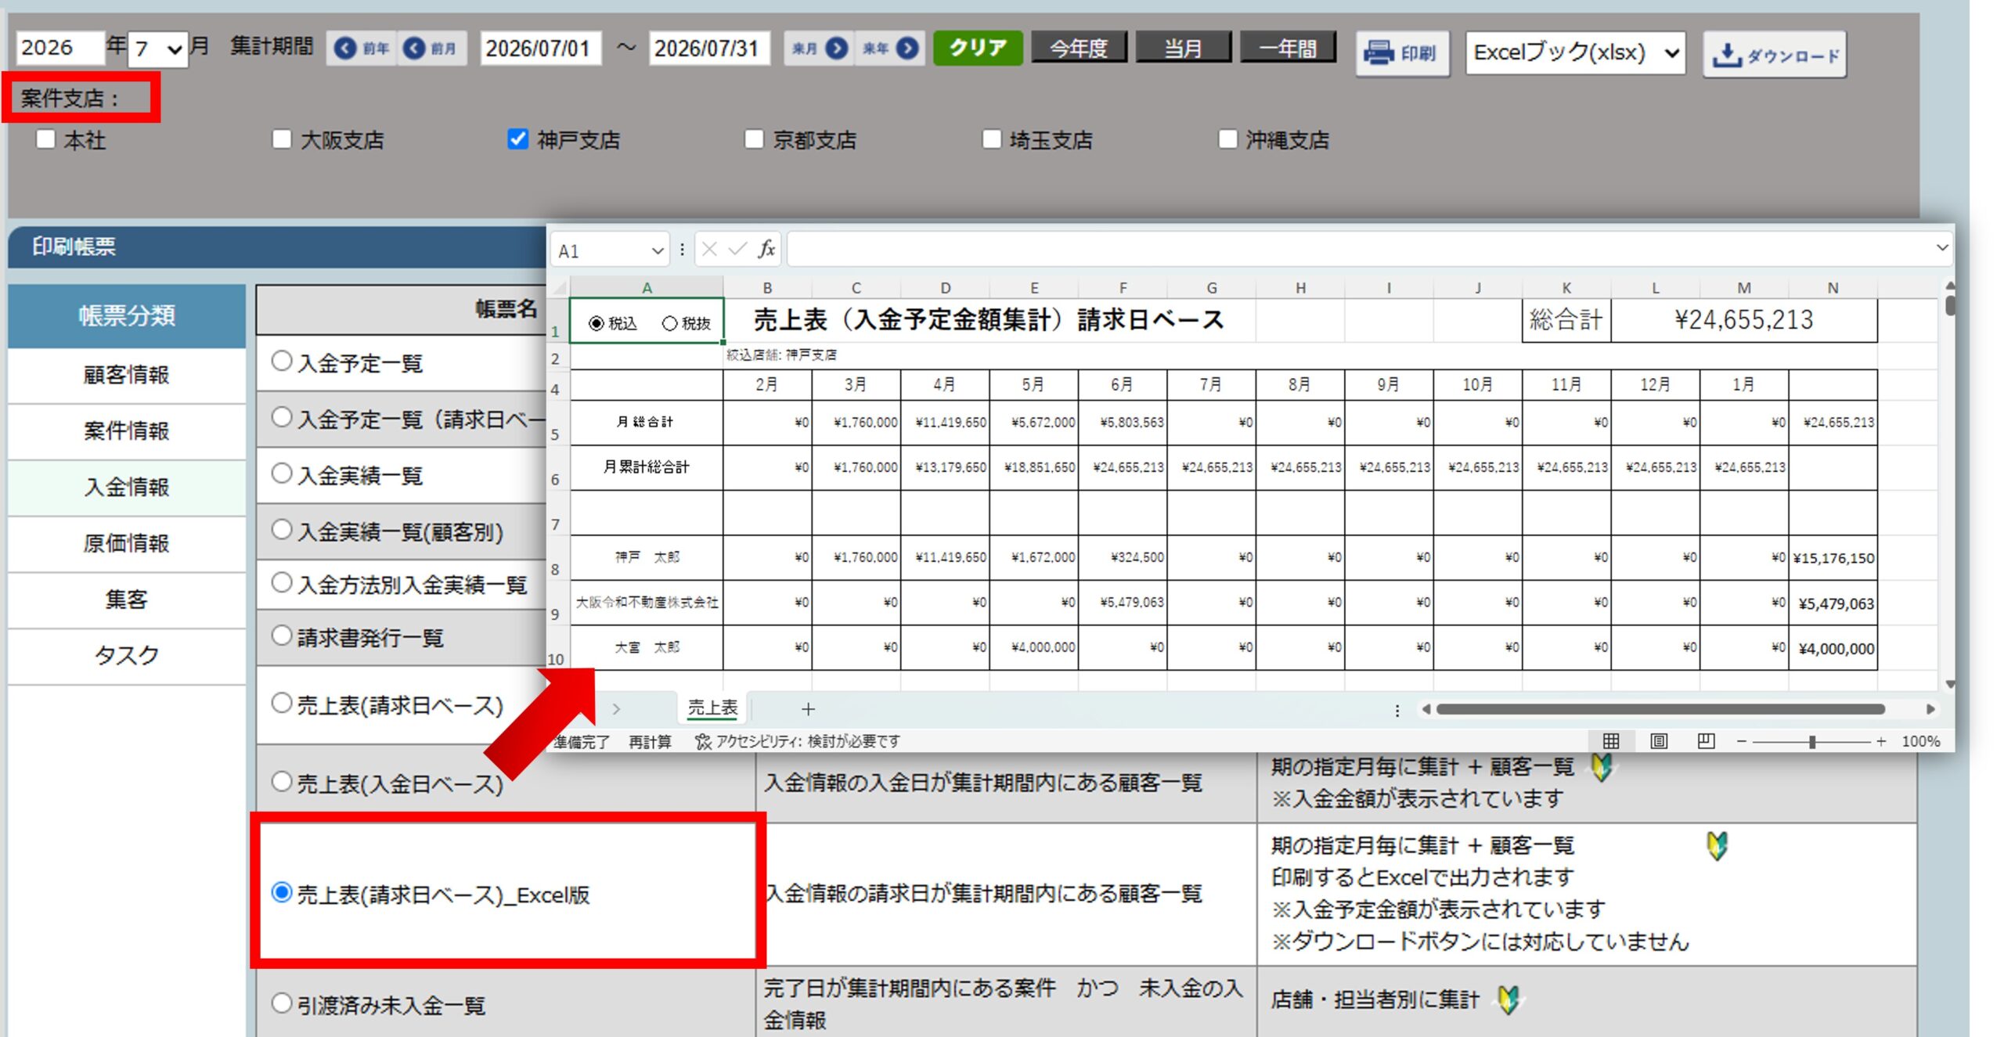Open the 集客 category
Screen dimensions: 2004x1037
pyautogui.click(x=127, y=600)
